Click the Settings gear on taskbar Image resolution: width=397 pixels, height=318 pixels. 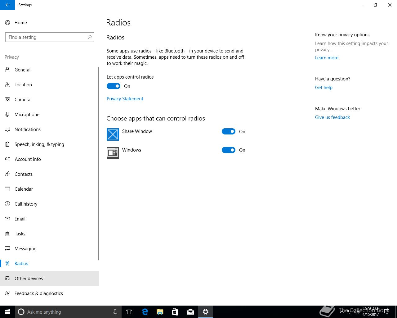[x=206, y=312]
